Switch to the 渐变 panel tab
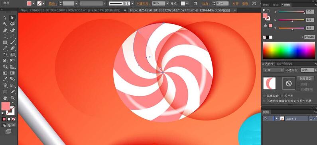Image resolution: width=317 pixels, height=145 pixels. (x=276, y=5)
